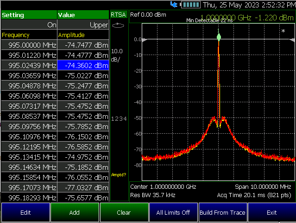Viewport: 296px width, 223px height.
Task: Select amplitude cell -75.0227 dBm
Action: [x=83, y=75]
